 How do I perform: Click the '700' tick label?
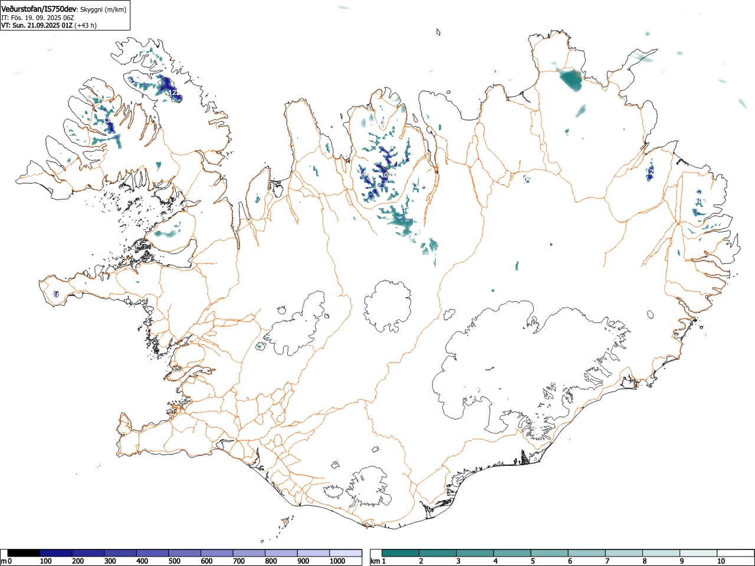(x=239, y=561)
